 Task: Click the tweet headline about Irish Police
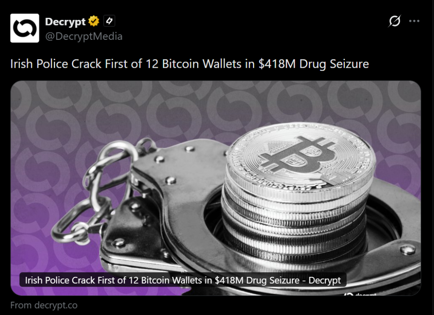point(189,64)
